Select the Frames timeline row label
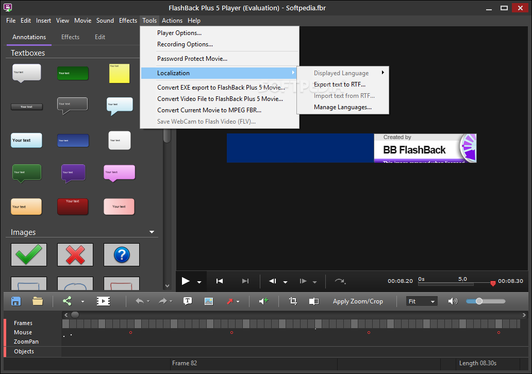 coord(23,323)
